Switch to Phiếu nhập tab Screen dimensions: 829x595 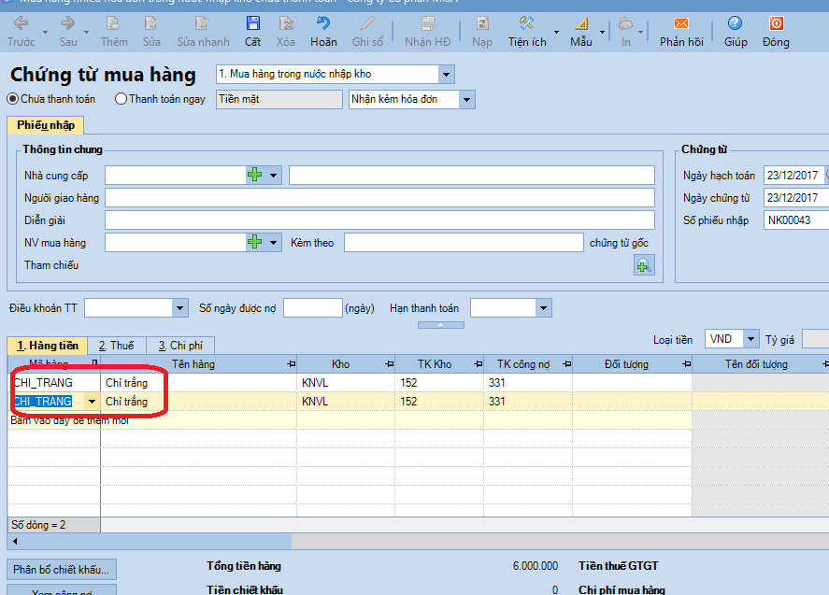tap(46, 125)
